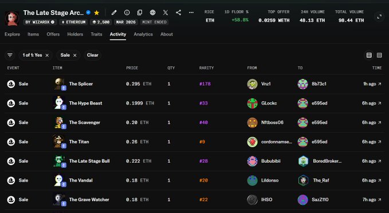Click the 2,500 items badge
This screenshot has height=213, width=389.
(x=101, y=22)
